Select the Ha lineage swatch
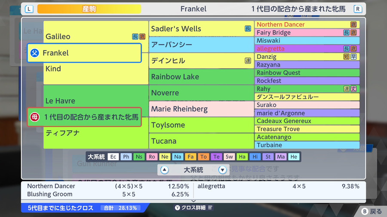This screenshot has height=217, width=387. coord(242,157)
